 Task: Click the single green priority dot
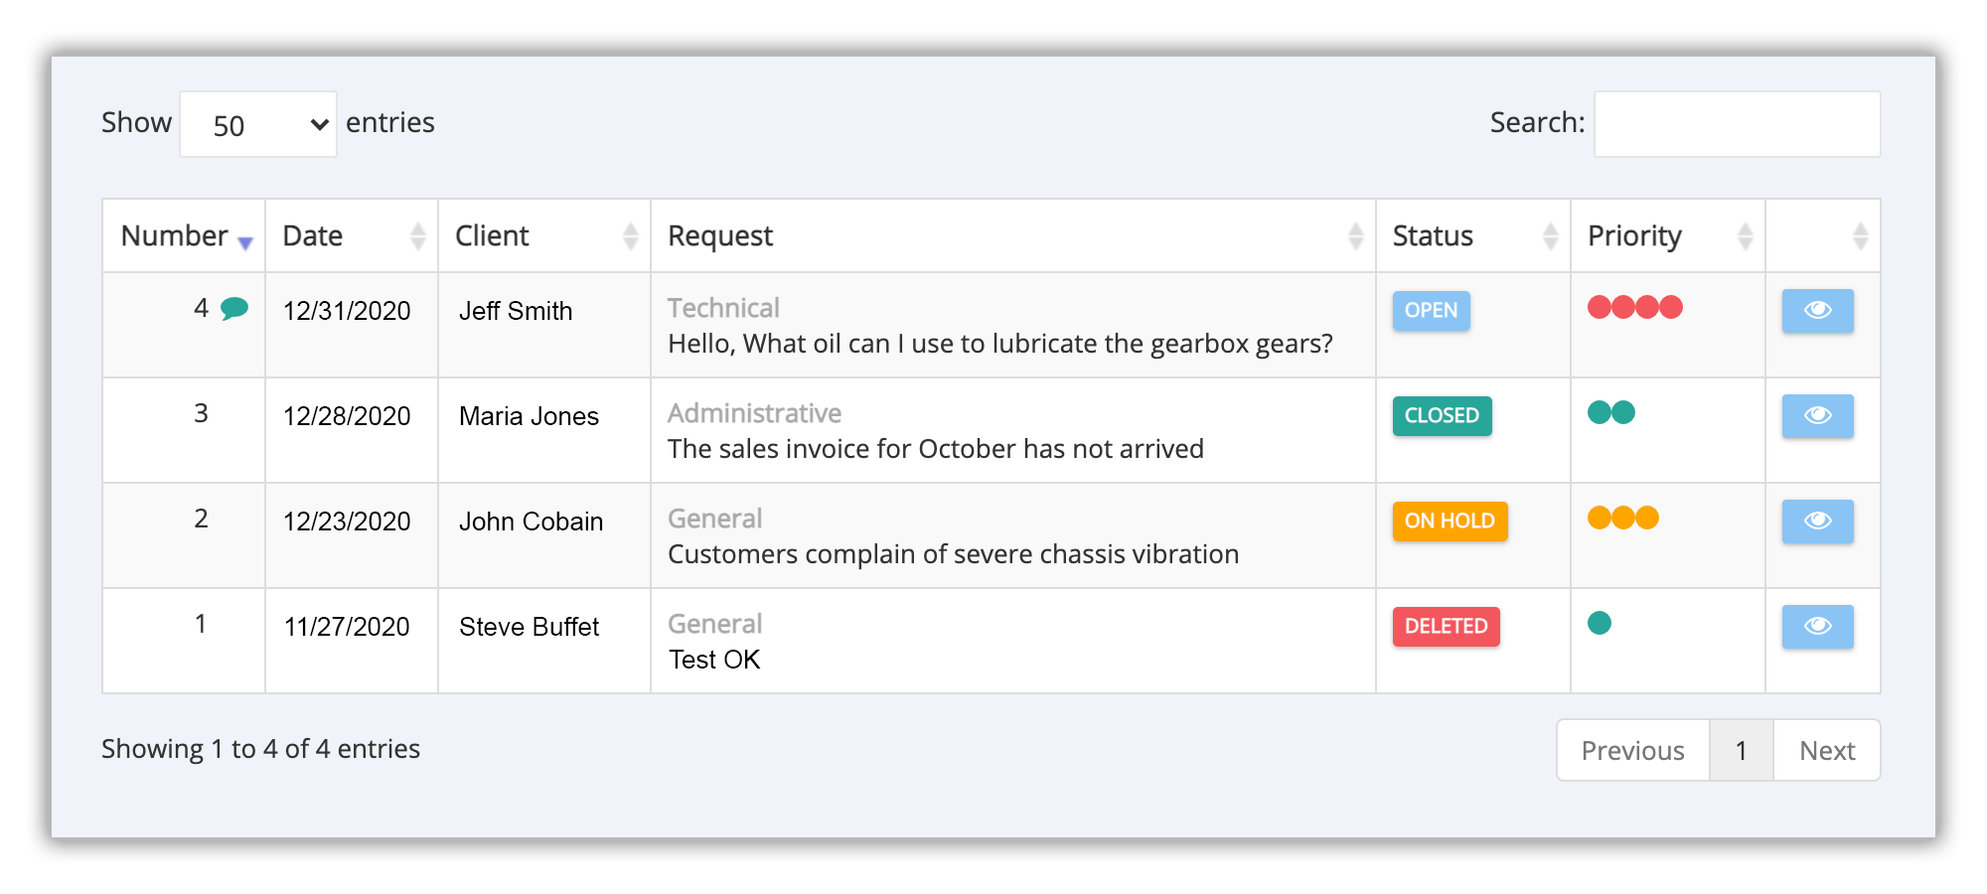point(1600,623)
